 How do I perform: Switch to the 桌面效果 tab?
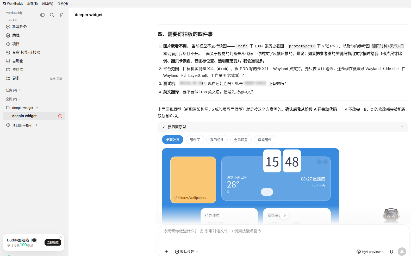(173, 140)
